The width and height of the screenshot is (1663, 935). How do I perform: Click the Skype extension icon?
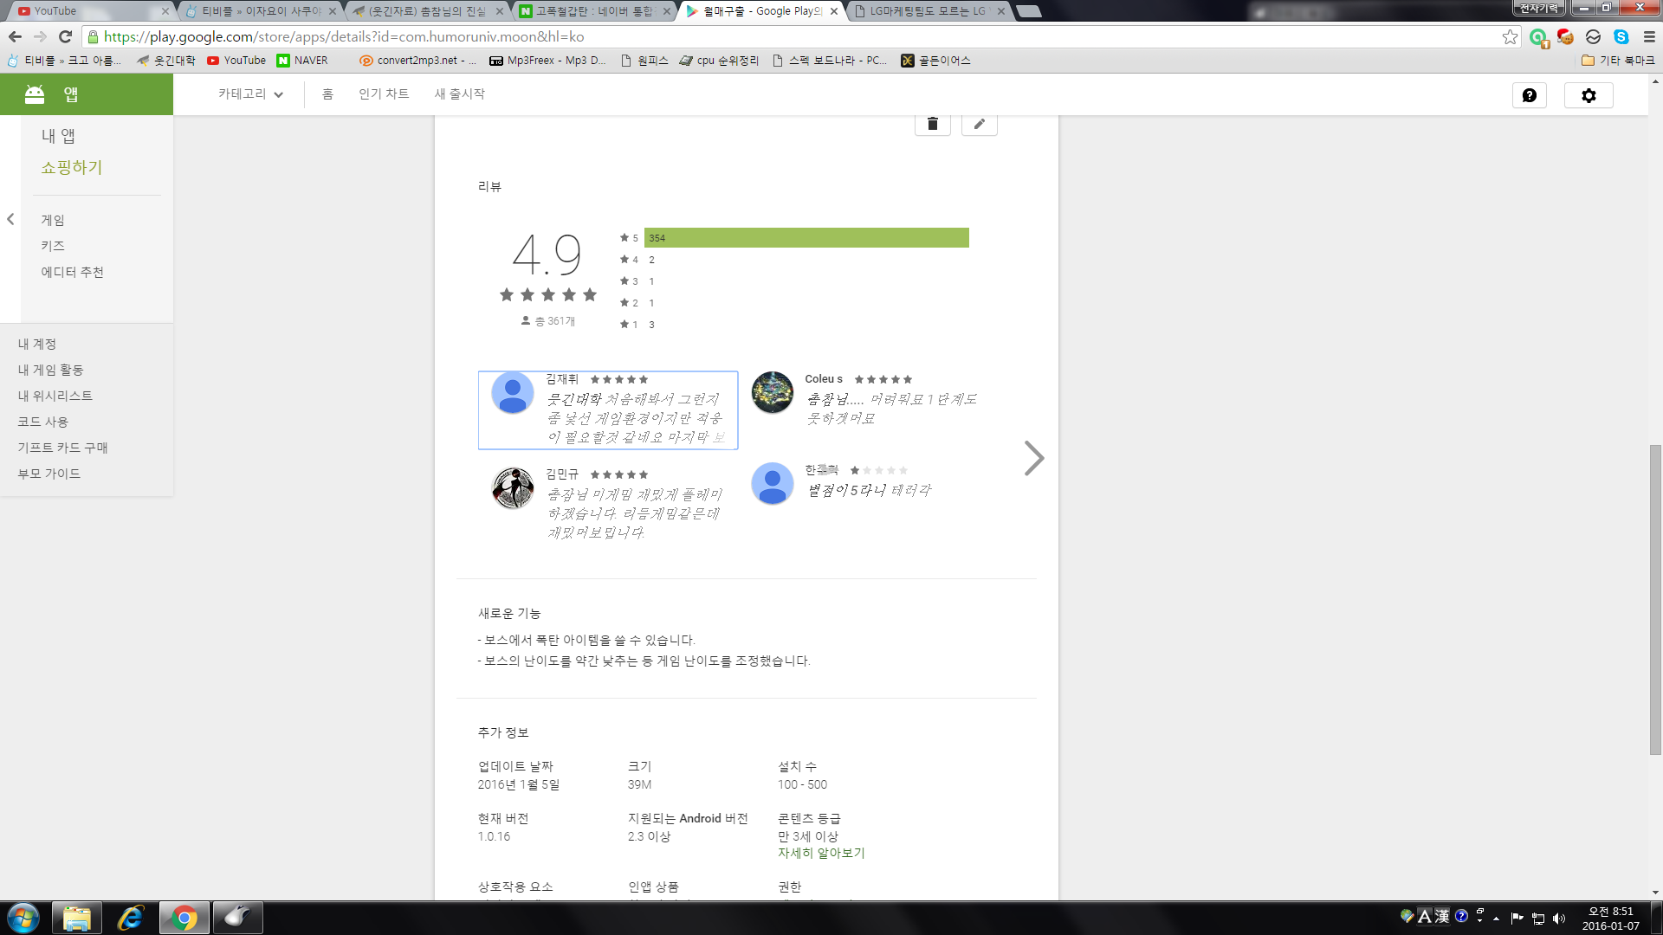(1621, 36)
